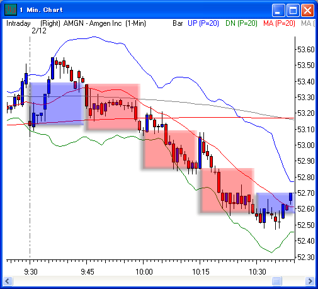The width and height of the screenshot is (318, 289).
Task: Click the 52.30 price axis label
Action: tap(306, 257)
